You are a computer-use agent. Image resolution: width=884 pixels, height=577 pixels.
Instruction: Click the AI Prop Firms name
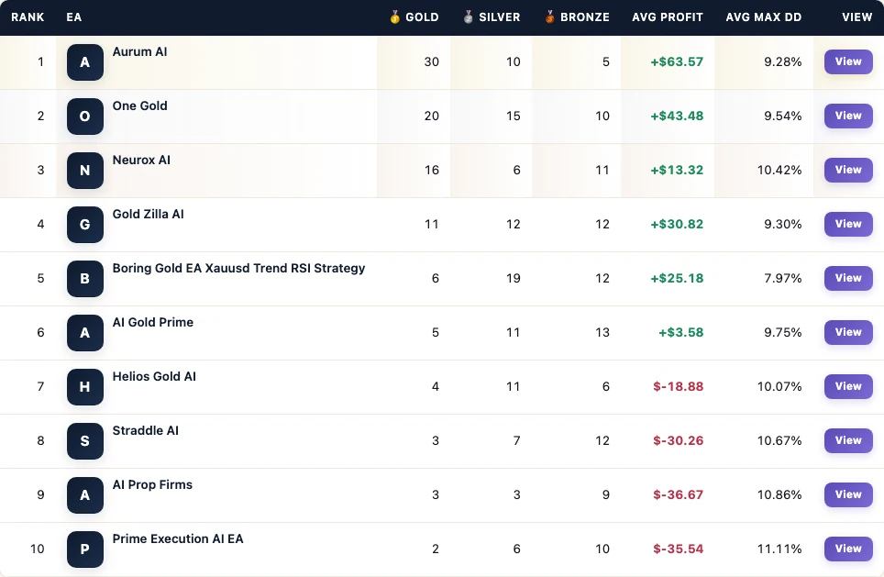coord(152,485)
